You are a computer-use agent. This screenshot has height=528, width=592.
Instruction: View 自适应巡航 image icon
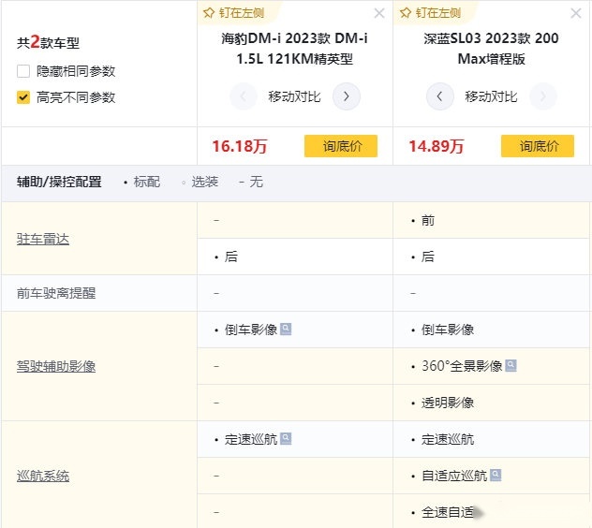coord(496,476)
